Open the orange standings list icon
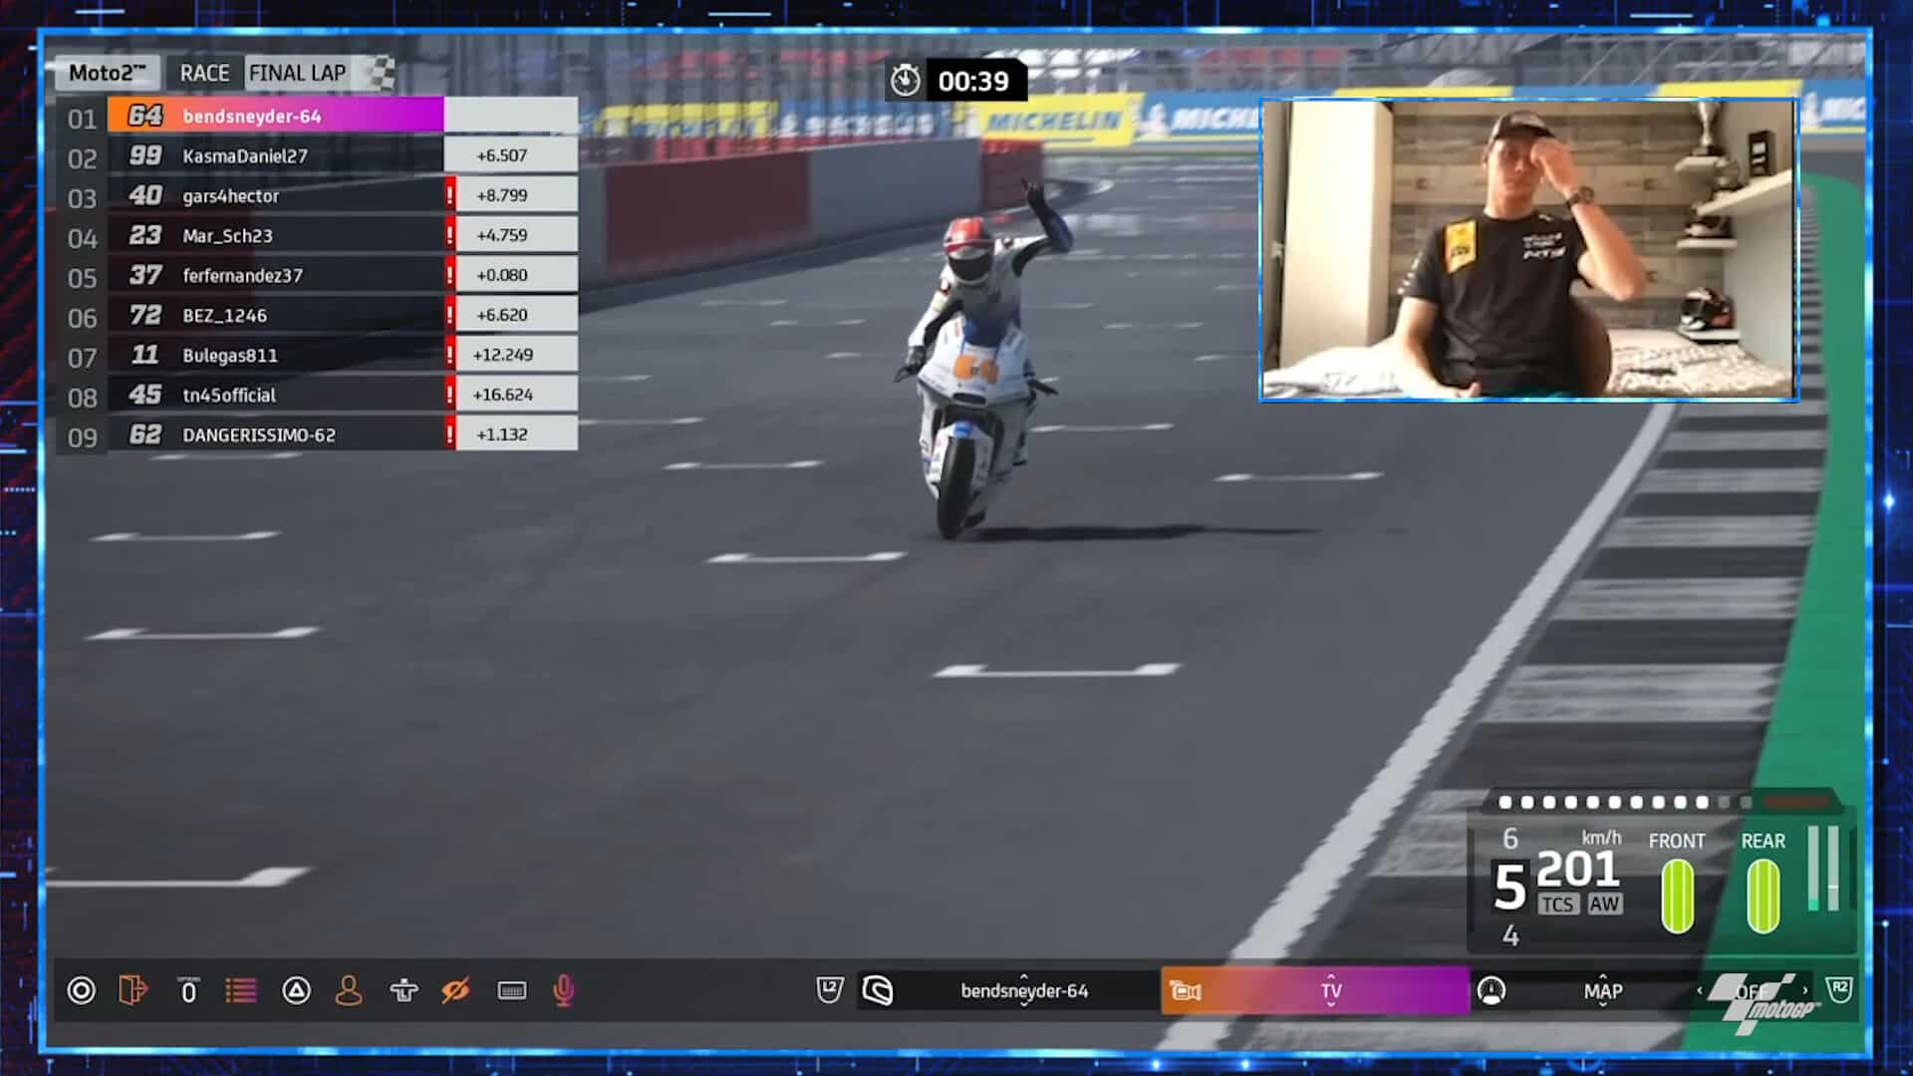The width and height of the screenshot is (1913, 1076). [240, 990]
